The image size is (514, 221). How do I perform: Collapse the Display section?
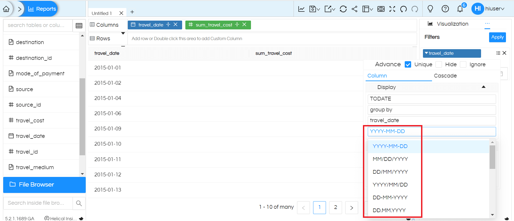tap(483, 87)
